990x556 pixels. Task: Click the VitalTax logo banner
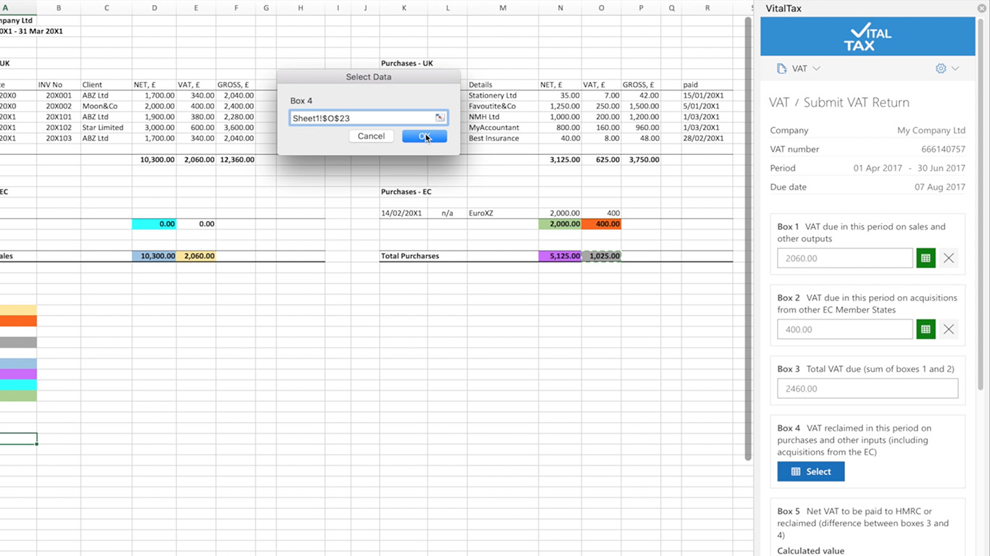tap(867, 35)
